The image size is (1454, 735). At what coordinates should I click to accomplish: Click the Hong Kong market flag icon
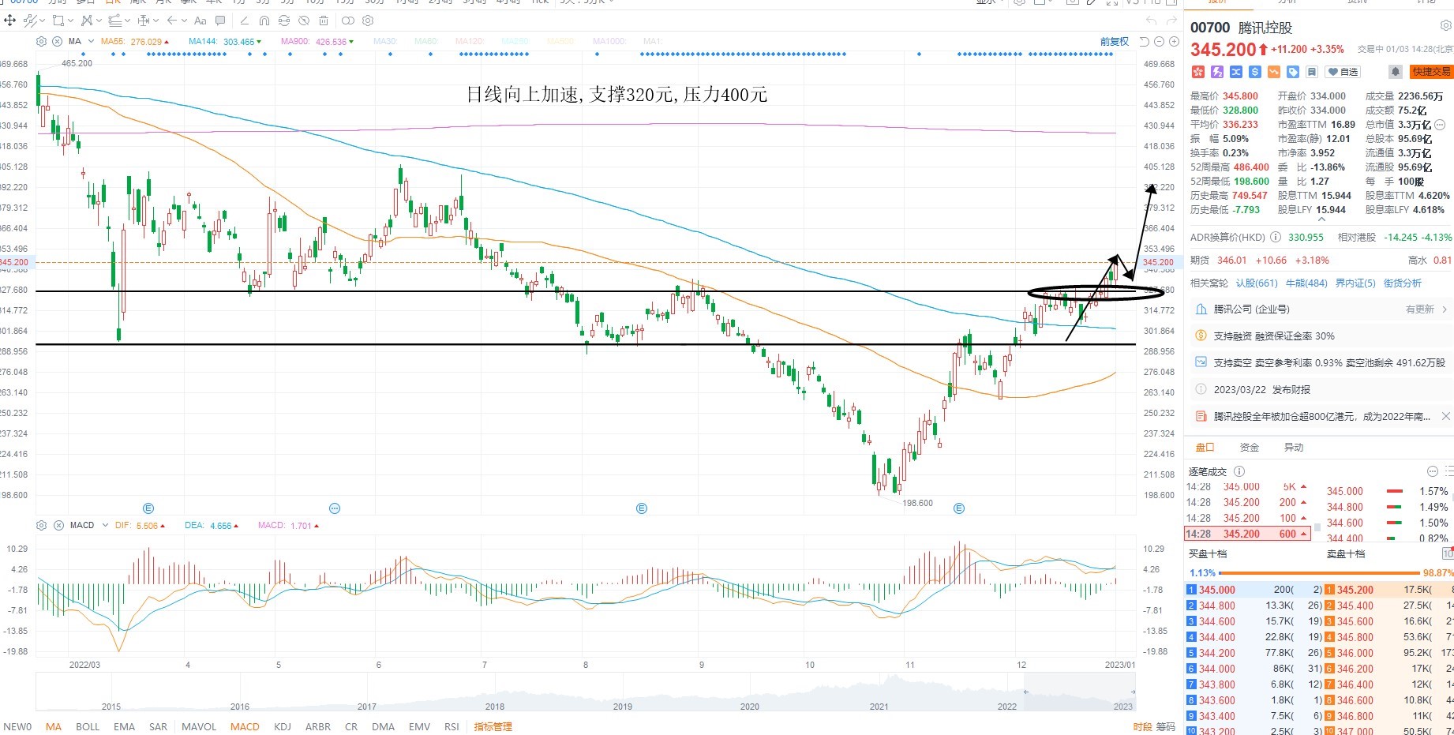tap(1198, 72)
